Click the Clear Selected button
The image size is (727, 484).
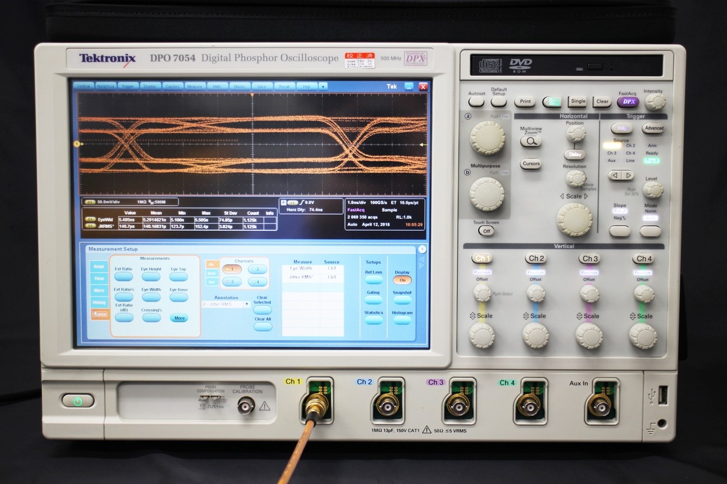[x=263, y=309]
